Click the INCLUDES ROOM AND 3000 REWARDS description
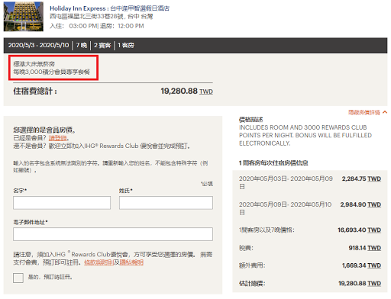Image resolution: width=391 pixels, height=299 pixels. pos(305,135)
